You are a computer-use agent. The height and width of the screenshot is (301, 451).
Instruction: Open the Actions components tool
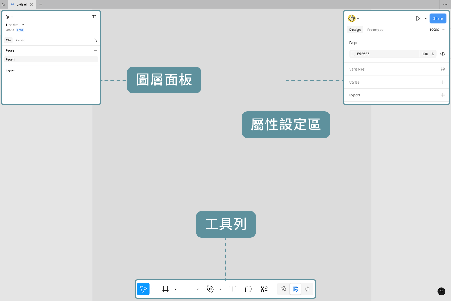[x=264, y=289]
